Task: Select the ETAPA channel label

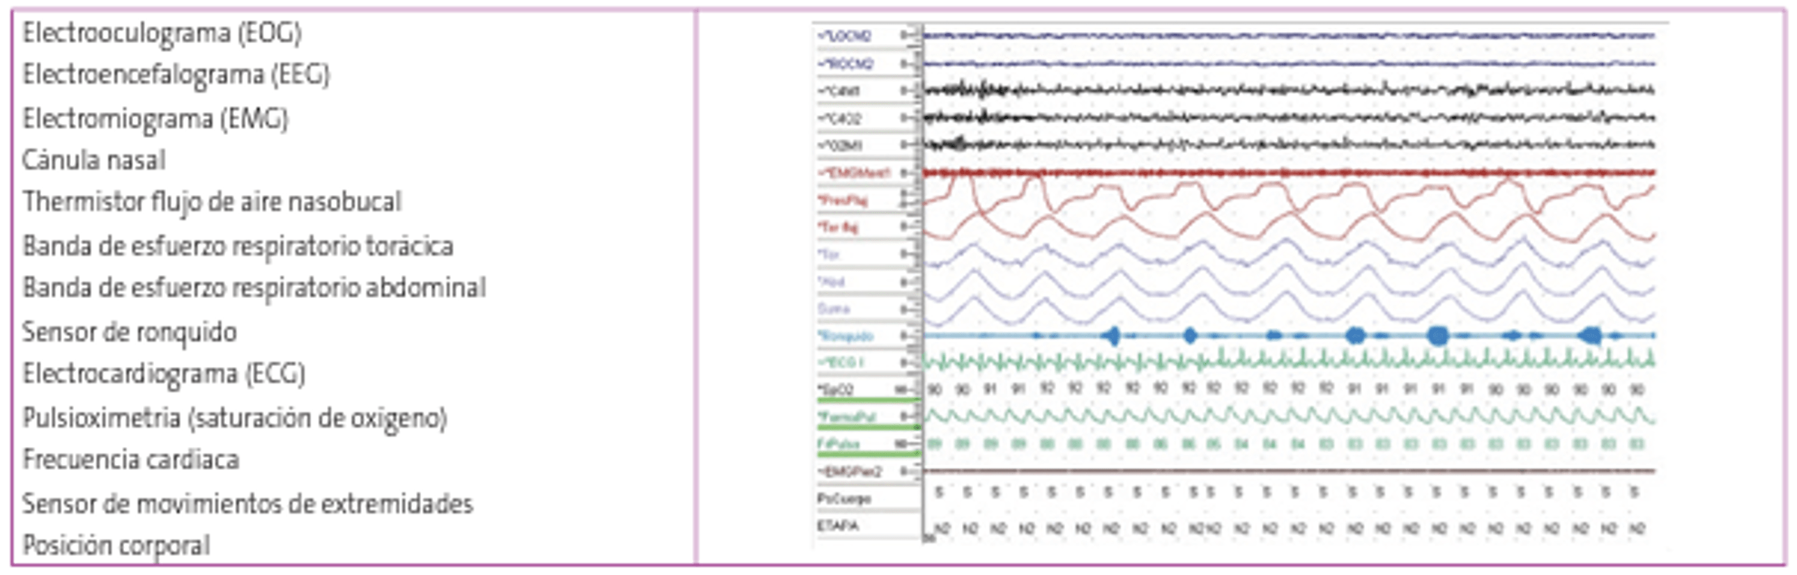Action: click(x=838, y=526)
